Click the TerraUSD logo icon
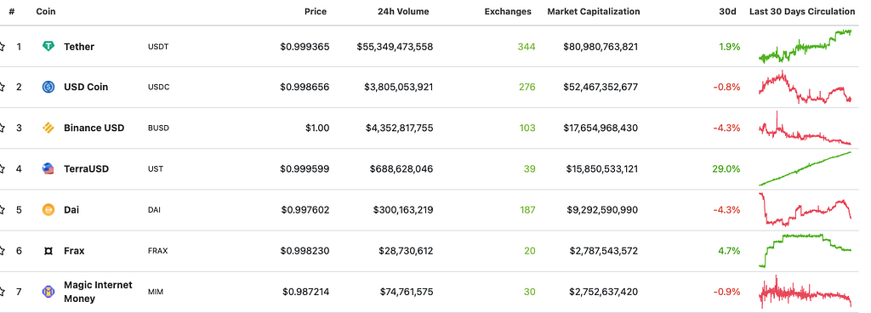The width and height of the screenshot is (871, 313). click(48, 168)
